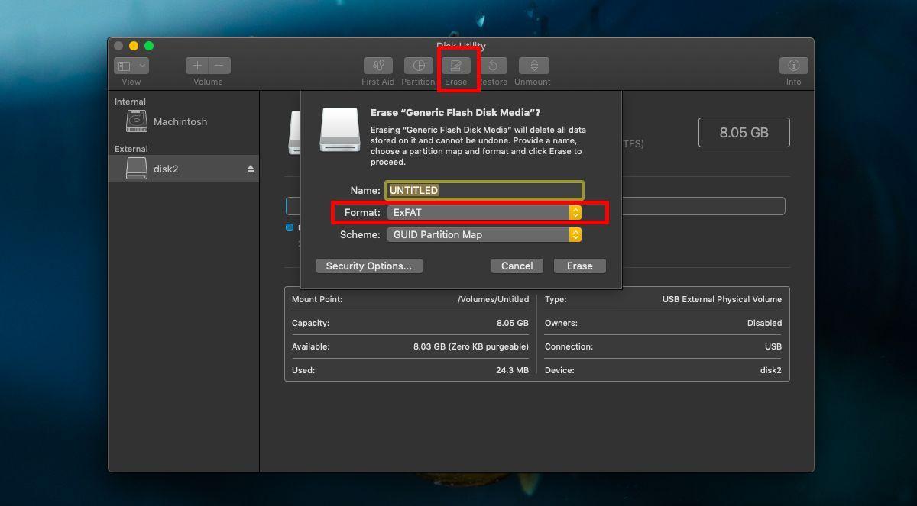Open the Partition tool

click(x=418, y=66)
